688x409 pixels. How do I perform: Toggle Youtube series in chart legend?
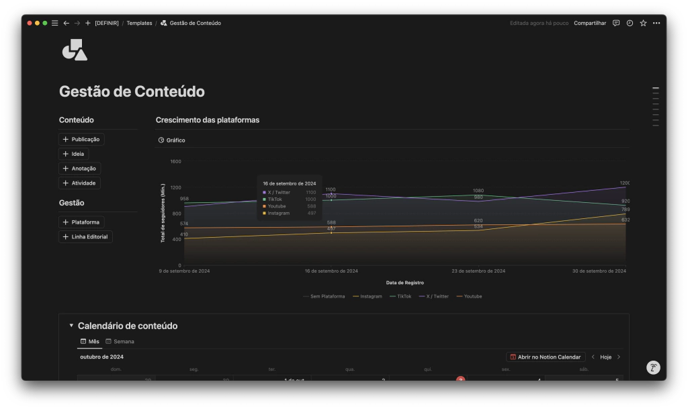click(469, 296)
